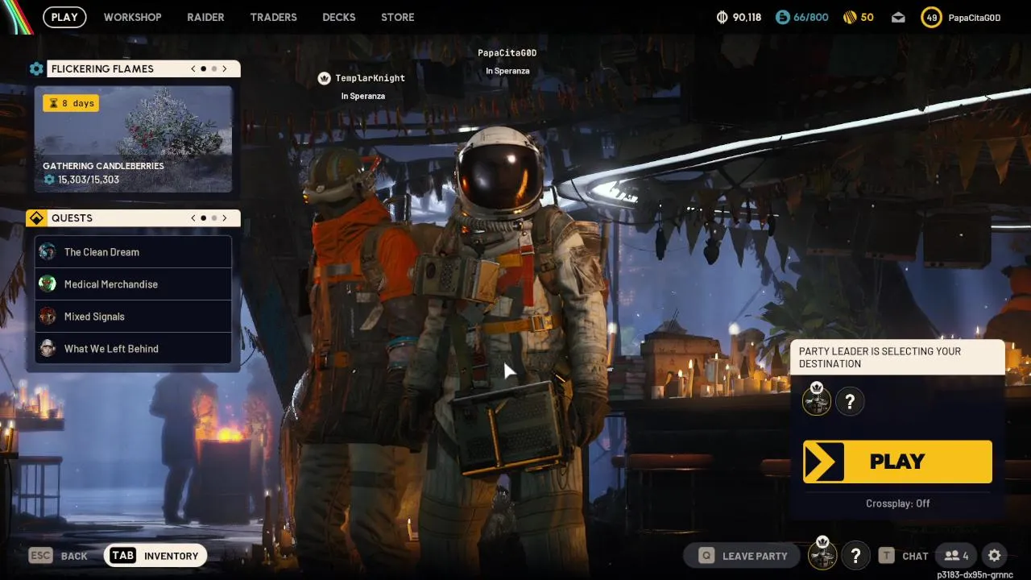Click unknown destination question mark in panel
Image resolution: width=1031 pixels, height=580 pixels.
[x=850, y=401]
